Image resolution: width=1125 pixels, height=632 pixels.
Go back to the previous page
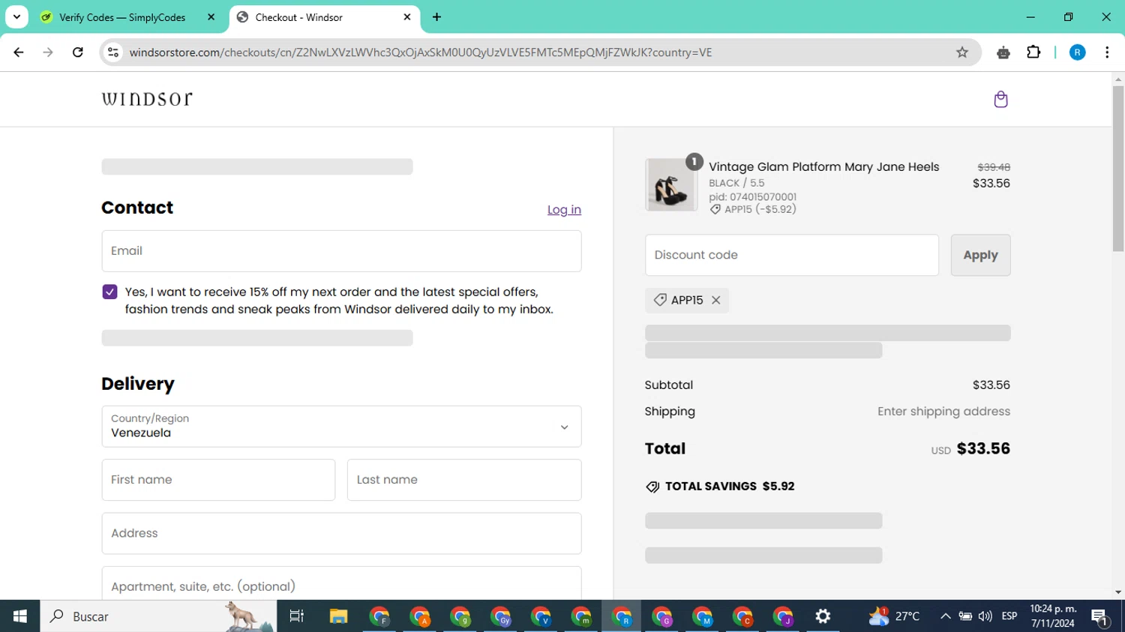point(19,52)
